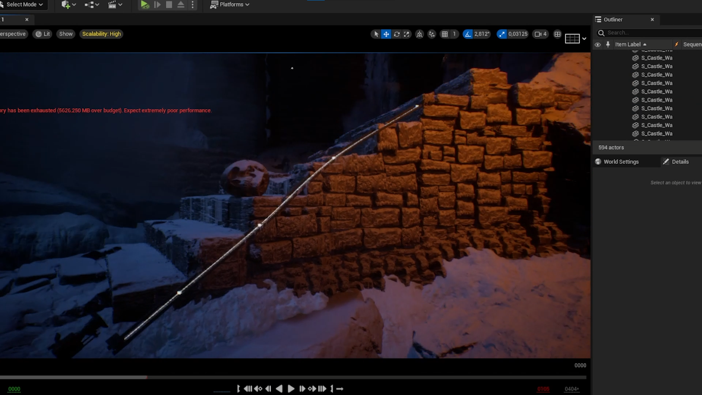Toggle grid snapping on or off

[x=445, y=34]
